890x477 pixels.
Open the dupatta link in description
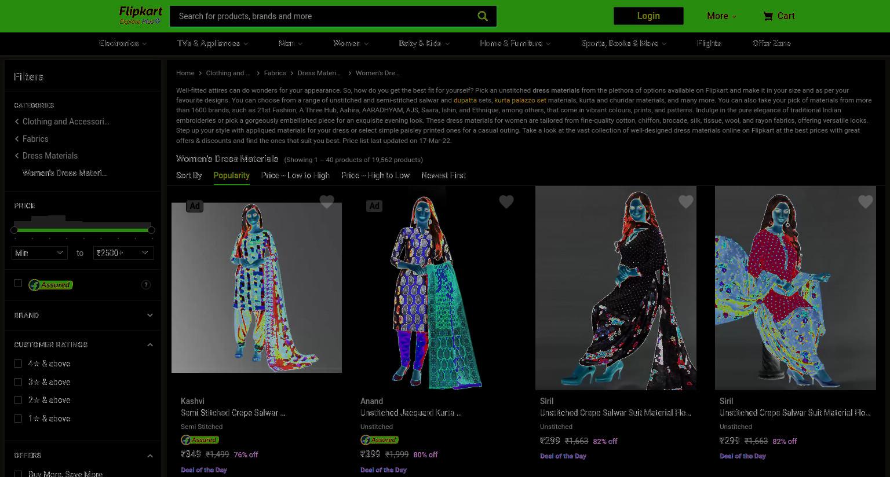[465, 100]
